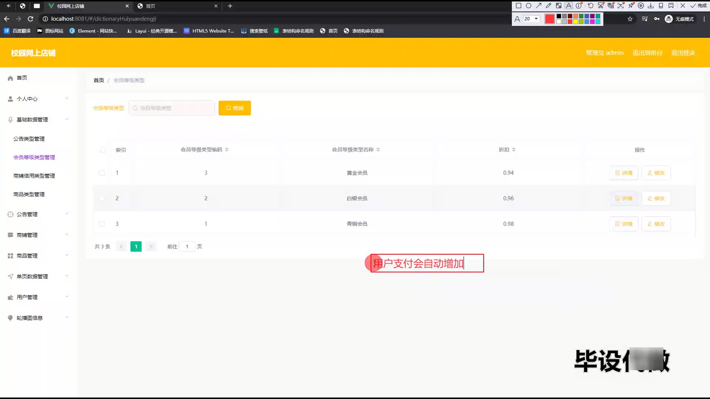
Task: Open the font size 20 dropdown
Action: pyautogui.click(x=531, y=19)
